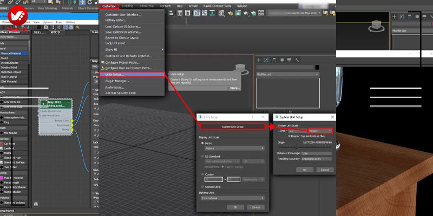Open Render Setup teapot-with-gear icon
The width and height of the screenshot is (433, 216).
pos(230,13)
